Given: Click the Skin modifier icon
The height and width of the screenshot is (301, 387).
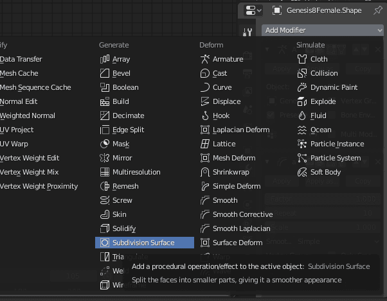Looking at the screenshot, I should point(105,214).
